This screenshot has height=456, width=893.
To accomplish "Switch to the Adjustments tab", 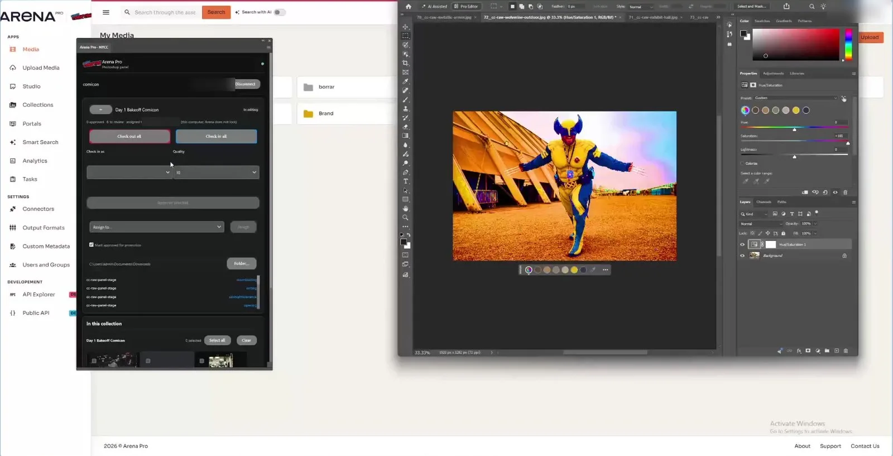I will click(773, 73).
